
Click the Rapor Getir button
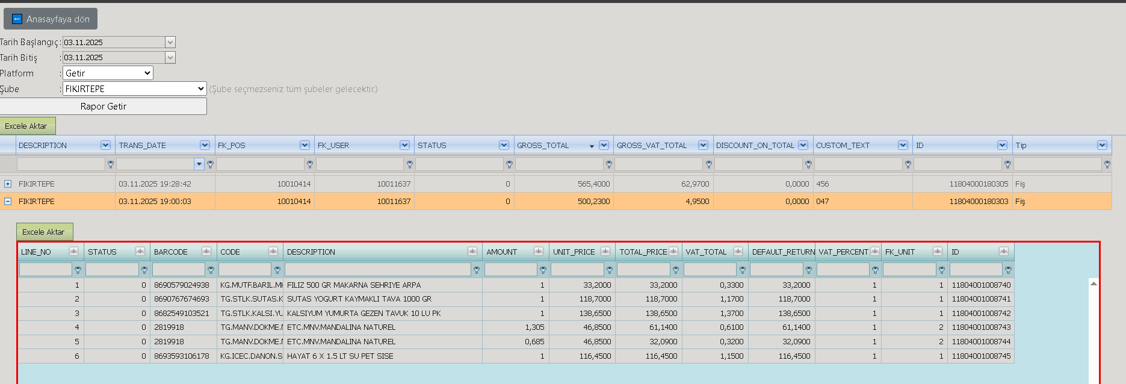(x=103, y=106)
